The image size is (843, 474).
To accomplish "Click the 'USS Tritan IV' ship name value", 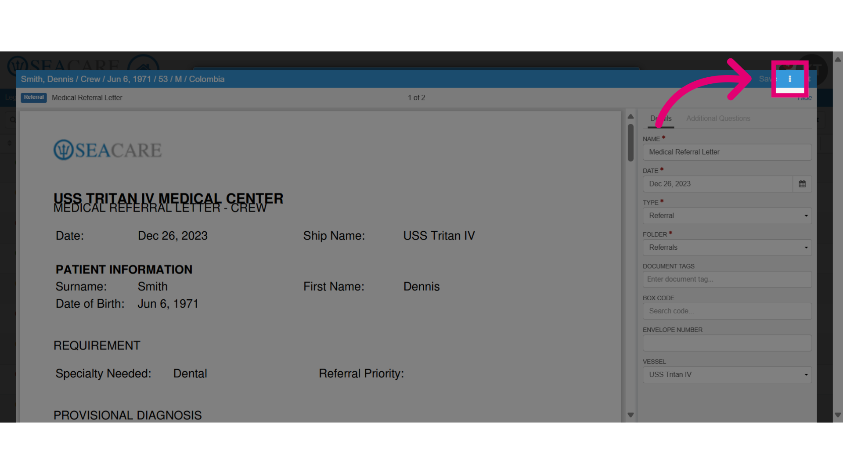I will tap(439, 236).
